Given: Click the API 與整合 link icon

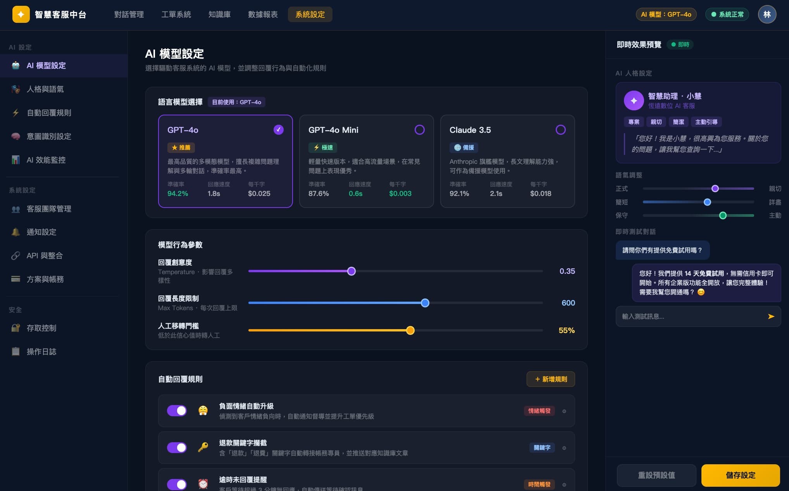Looking at the screenshot, I should pyautogui.click(x=16, y=256).
